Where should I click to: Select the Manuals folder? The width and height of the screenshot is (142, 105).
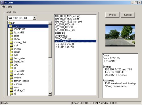click(16, 84)
